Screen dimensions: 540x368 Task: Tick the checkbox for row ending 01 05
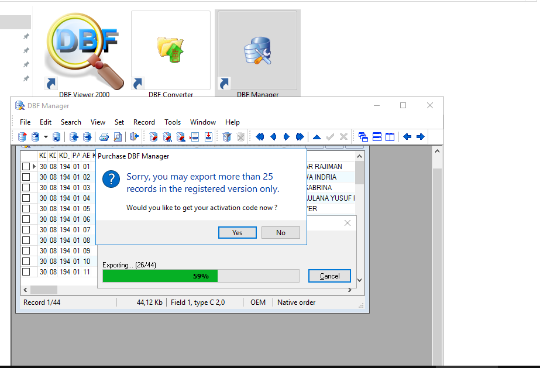(26, 209)
